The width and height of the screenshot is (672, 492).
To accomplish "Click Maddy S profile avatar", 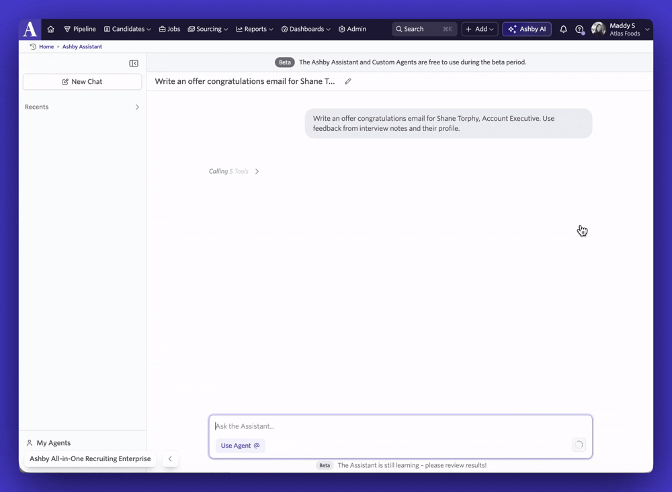I will click(x=598, y=29).
